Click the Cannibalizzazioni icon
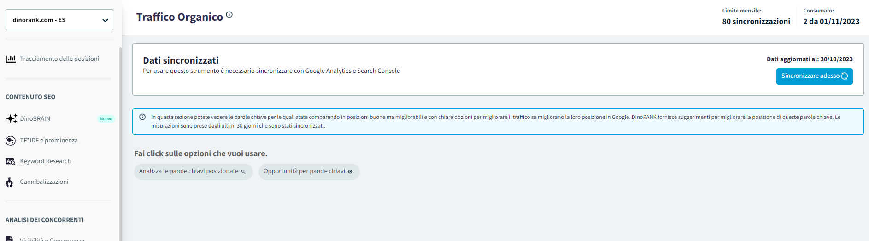This screenshot has height=241, width=869. [x=10, y=182]
